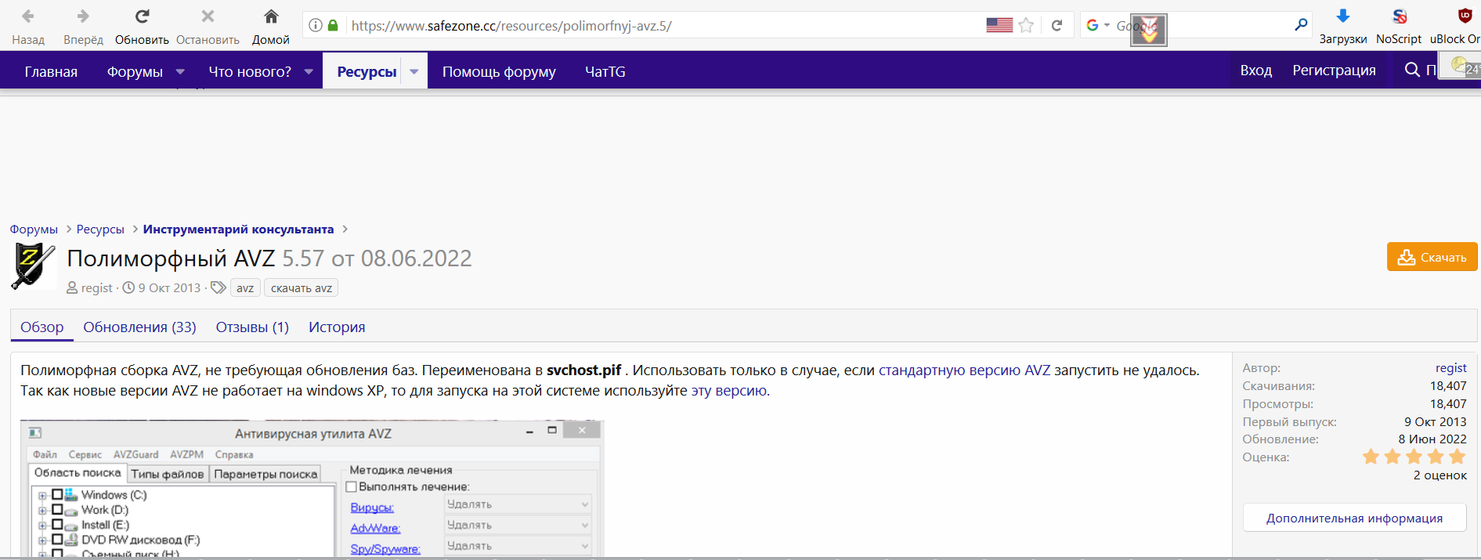Viewport: 1481px width, 560px height.
Task: Open the Главная menu item
Action: tap(51, 71)
